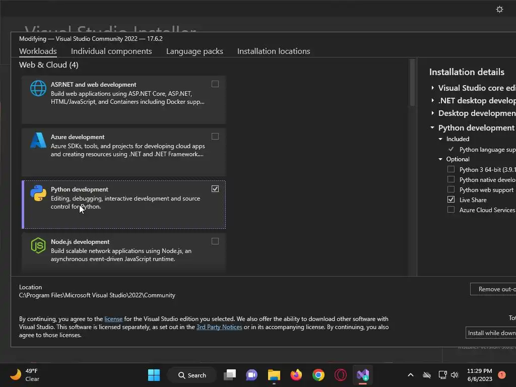Viewport: 516px width, 387px height.
Task: Enable the Azure Cloud Services option
Action: pos(451,210)
